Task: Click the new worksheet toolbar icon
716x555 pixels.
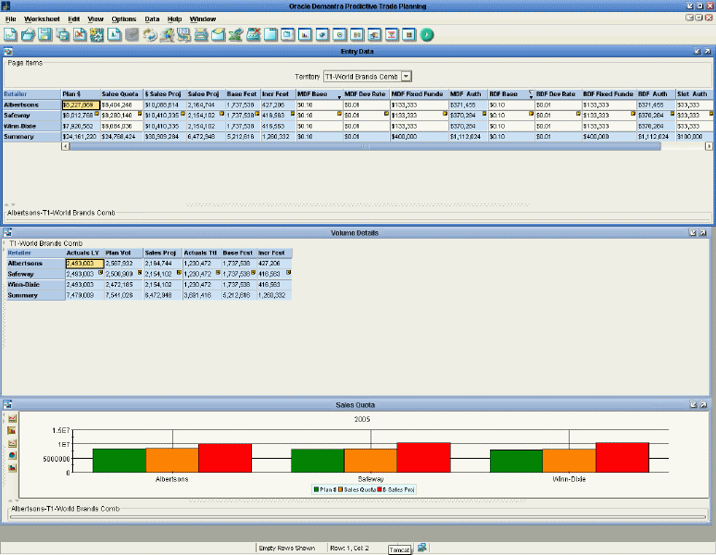Action: (x=10, y=34)
